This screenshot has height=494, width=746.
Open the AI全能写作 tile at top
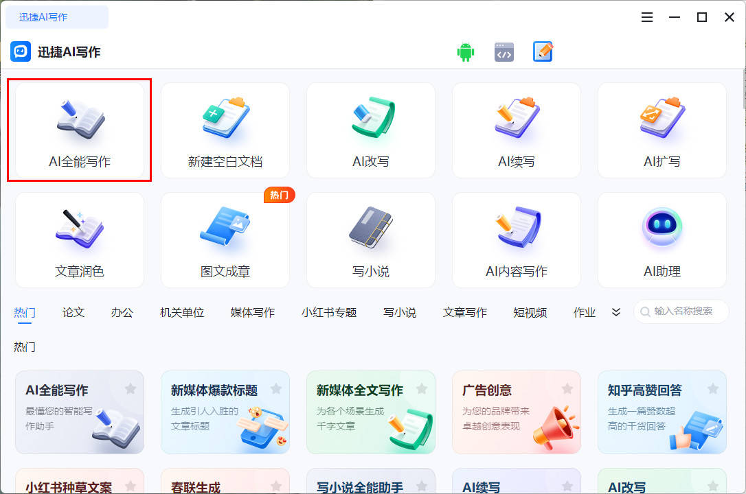pos(80,130)
